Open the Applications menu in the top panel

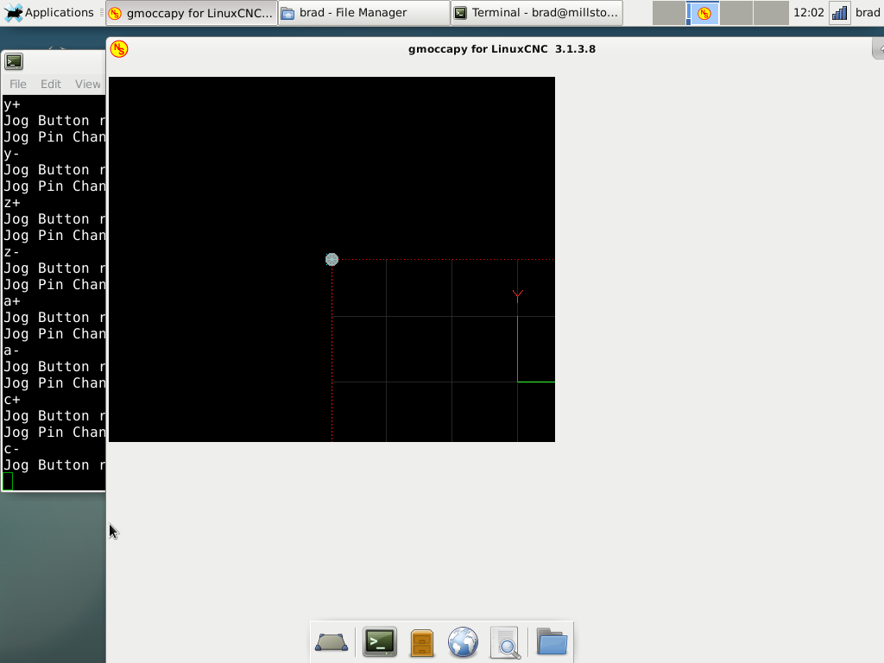(x=49, y=12)
